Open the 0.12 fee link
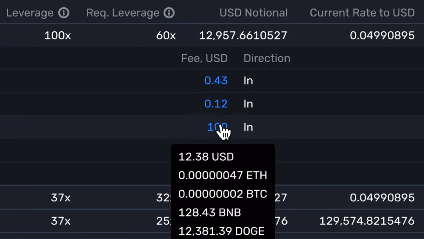Viewport: 424px width, 239px height. 216,104
